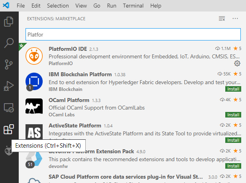Install the OCaml Platform extension
The height and width of the screenshot is (183, 246).
click(233, 115)
